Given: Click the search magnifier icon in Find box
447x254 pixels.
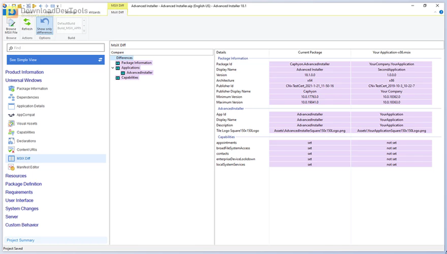Looking at the screenshot, I should coord(11,48).
